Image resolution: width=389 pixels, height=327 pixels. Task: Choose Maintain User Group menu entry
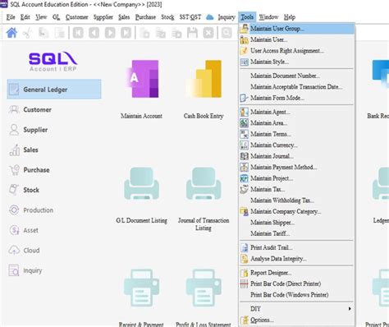click(x=297, y=29)
